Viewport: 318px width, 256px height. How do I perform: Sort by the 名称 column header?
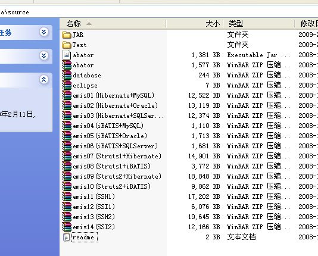(x=113, y=24)
